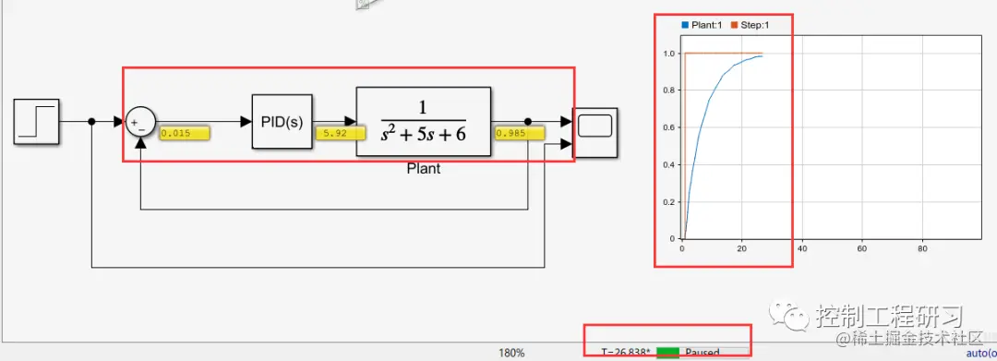The image size is (997, 361).
Task: Click the Plant:1 legend entry
Action: coord(703,25)
